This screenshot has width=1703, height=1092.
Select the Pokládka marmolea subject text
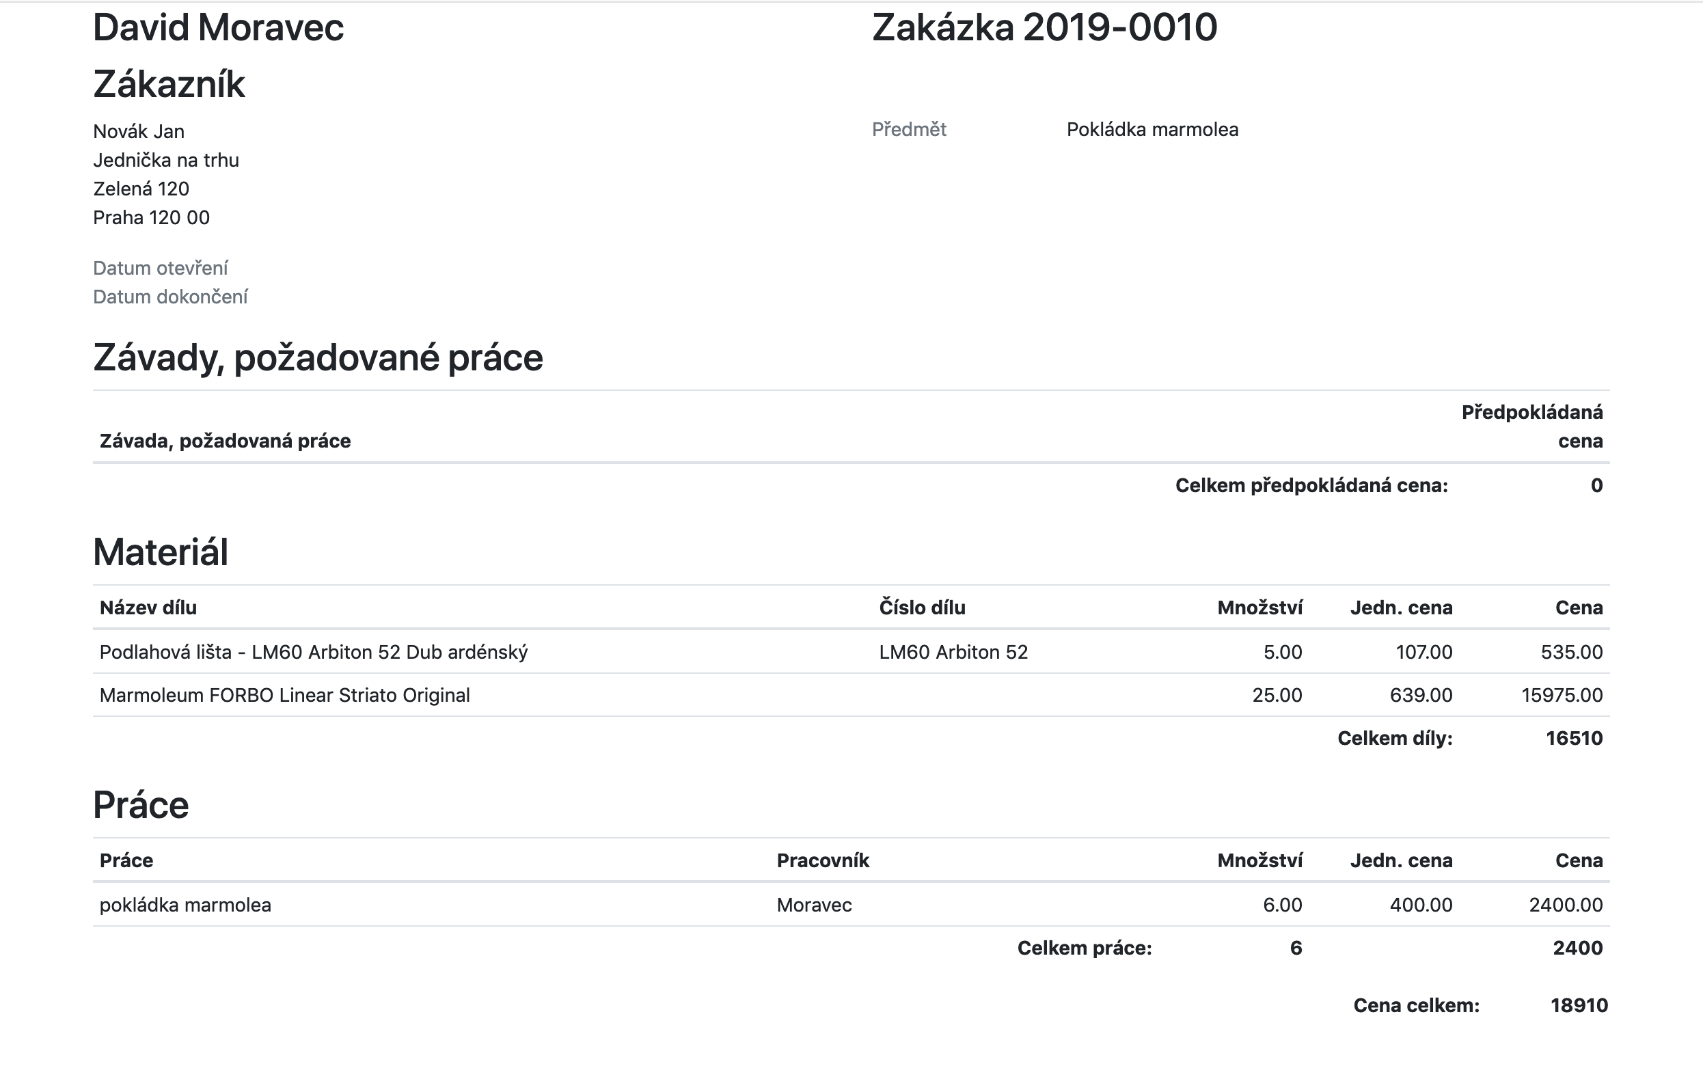[1152, 130]
